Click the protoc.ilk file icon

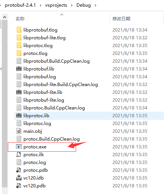pos(19,155)
